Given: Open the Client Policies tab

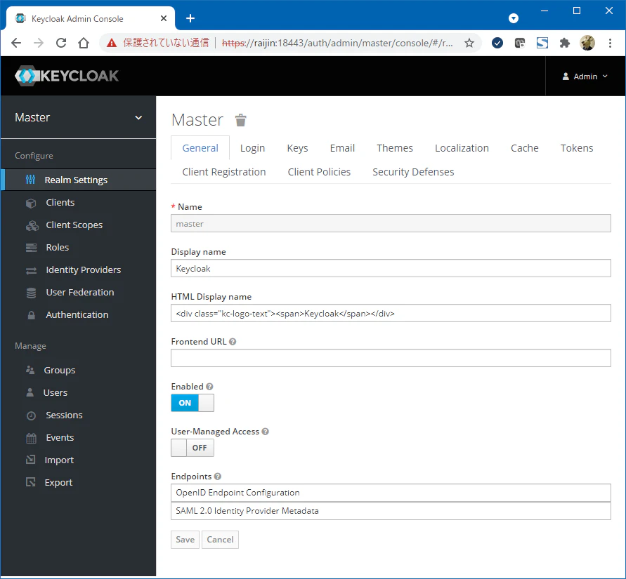Looking at the screenshot, I should 319,172.
